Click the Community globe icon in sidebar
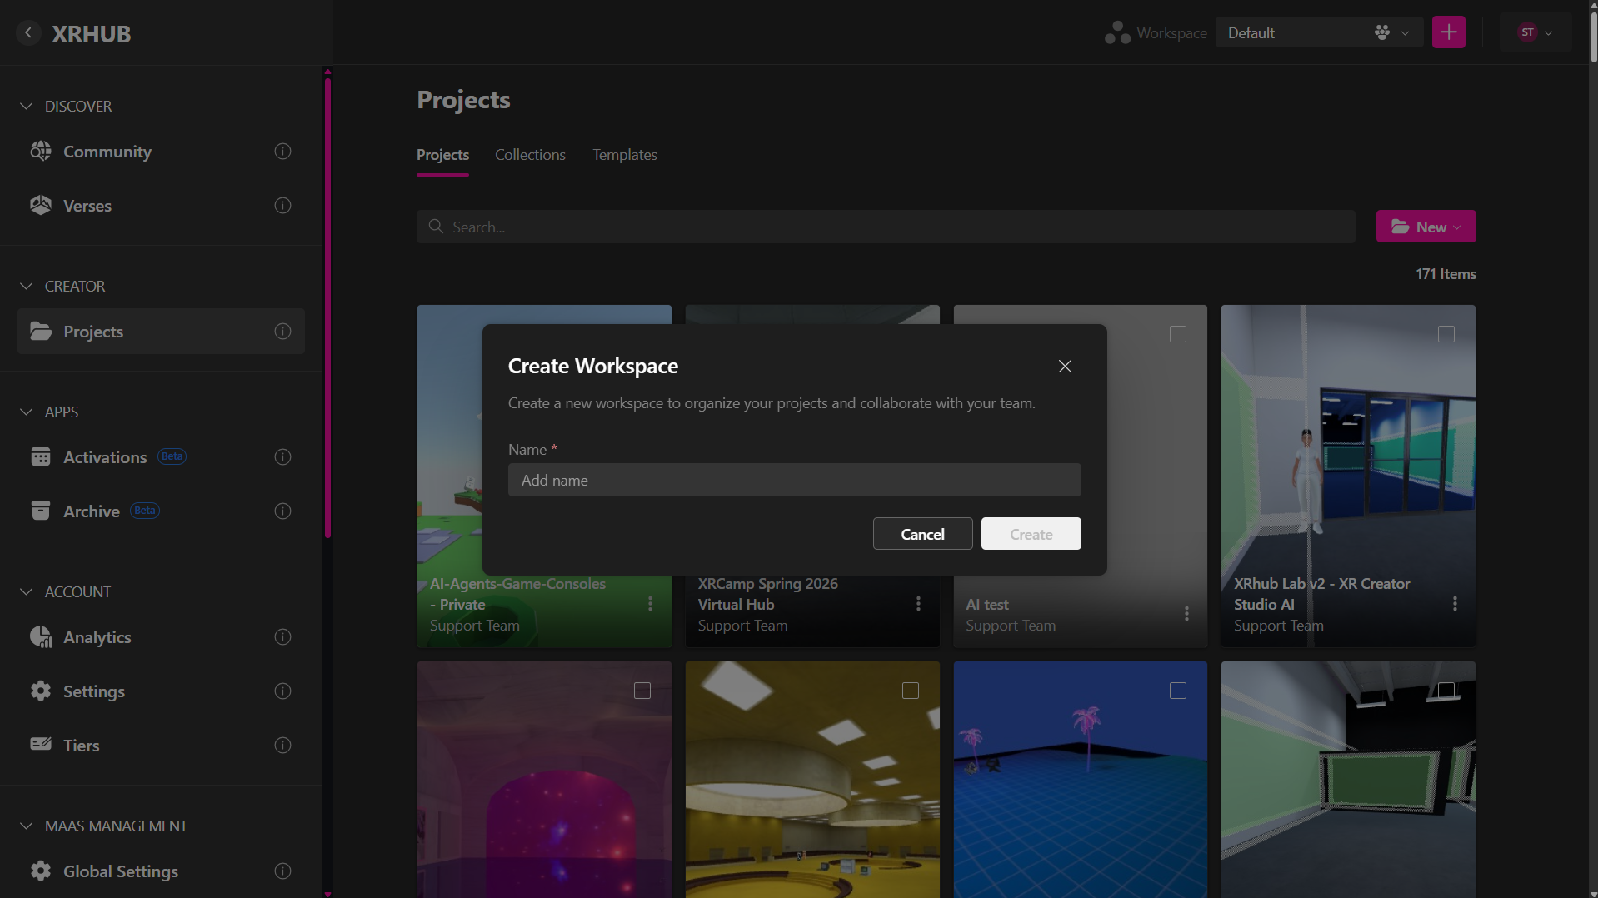 point(41,152)
